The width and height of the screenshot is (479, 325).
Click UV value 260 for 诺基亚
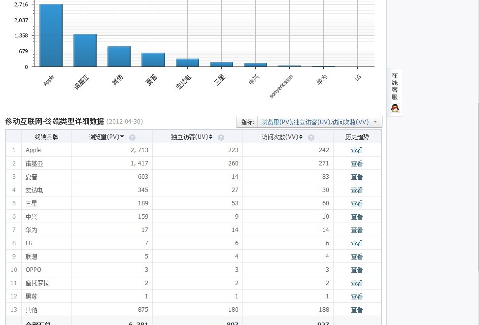click(233, 163)
